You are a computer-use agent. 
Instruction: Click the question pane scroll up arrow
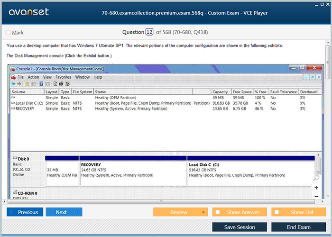328,43
